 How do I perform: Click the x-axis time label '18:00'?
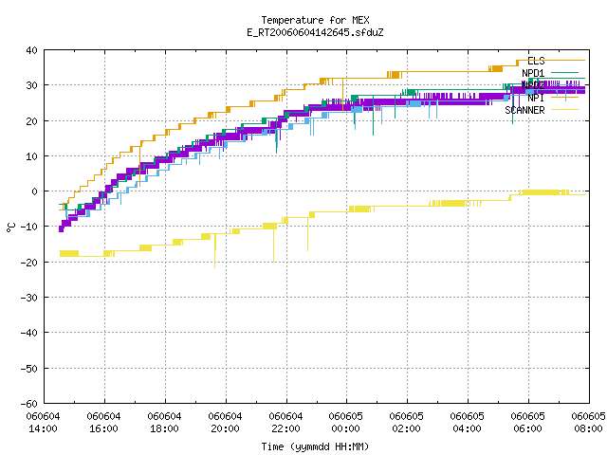(x=164, y=428)
